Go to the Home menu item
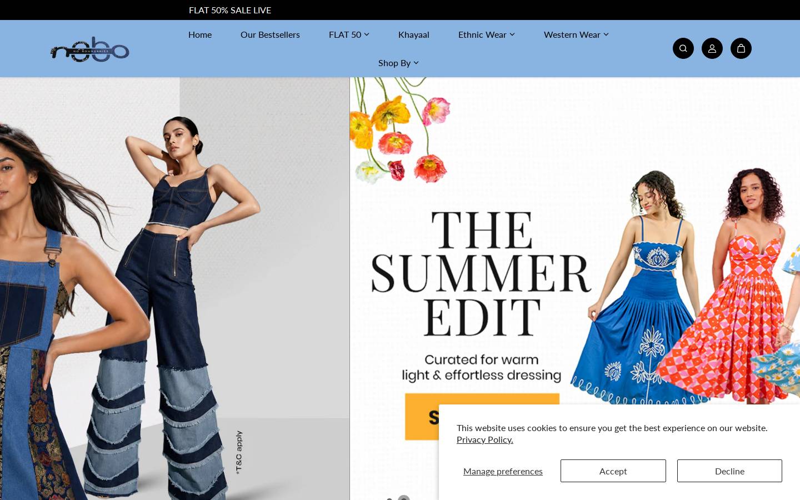Viewport: 800px width, 500px height. (200, 34)
